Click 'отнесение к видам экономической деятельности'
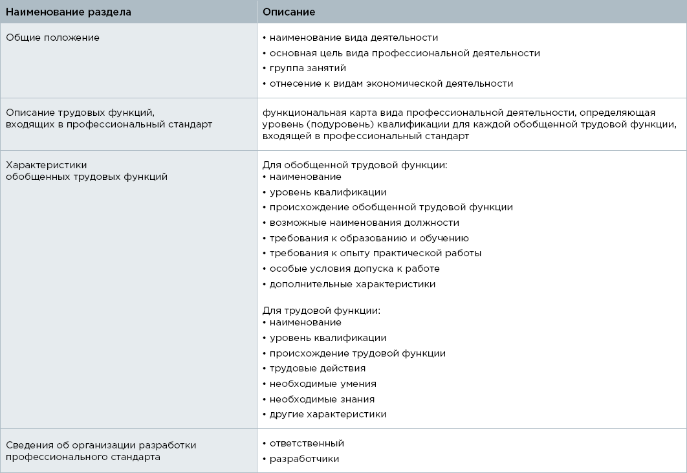The image size is (687, 473). click(388, 83)
